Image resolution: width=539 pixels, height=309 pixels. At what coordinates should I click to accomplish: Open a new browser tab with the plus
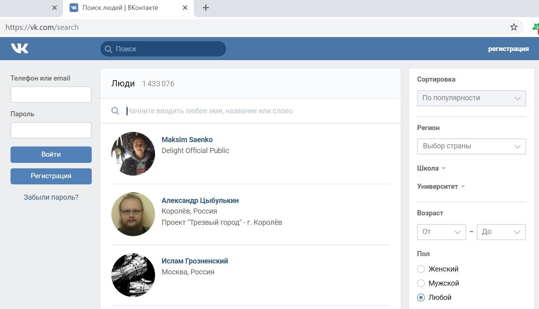click(206, 8)
